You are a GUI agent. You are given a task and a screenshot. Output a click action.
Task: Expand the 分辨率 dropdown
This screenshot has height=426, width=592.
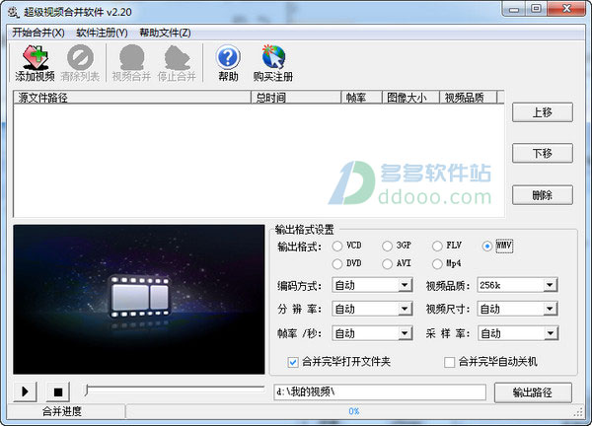click(x=405, y=309)
